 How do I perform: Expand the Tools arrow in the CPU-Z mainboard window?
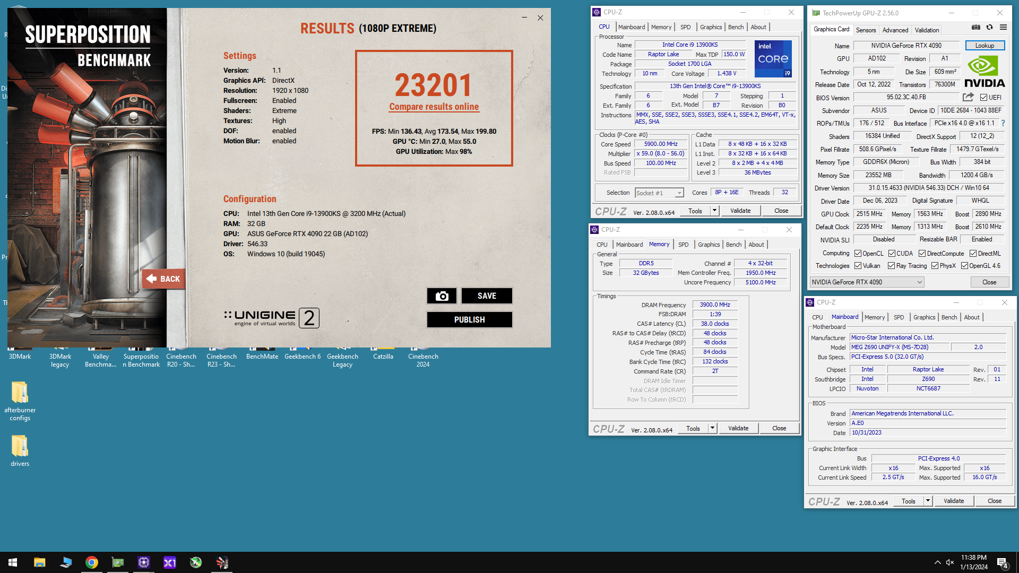point(928,501)
